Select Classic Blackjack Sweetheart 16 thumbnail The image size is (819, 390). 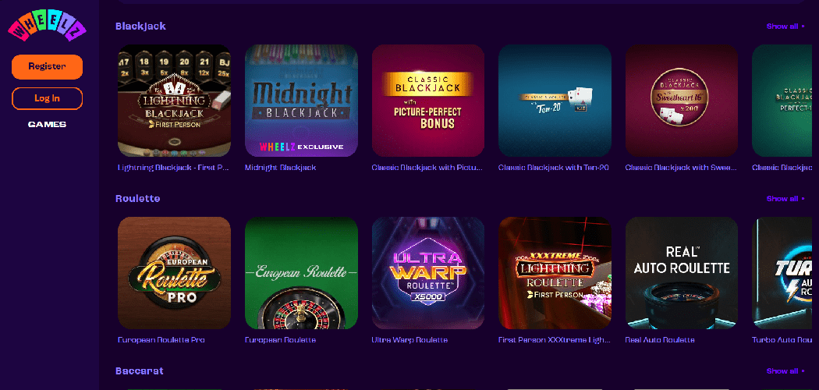coord(682,101)
